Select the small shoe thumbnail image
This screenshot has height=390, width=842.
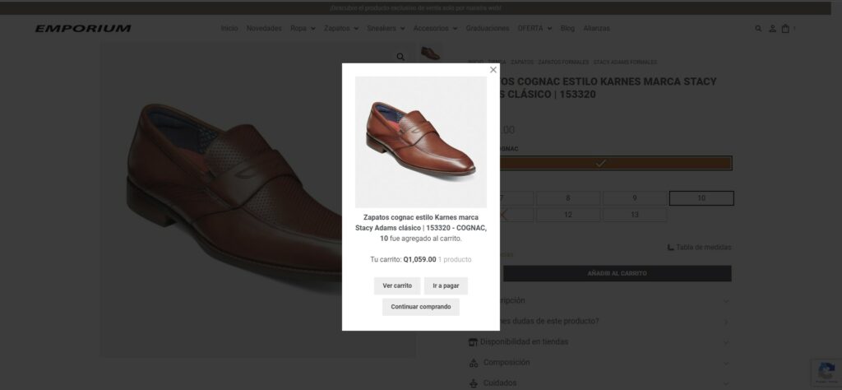[x=430, y=53]
